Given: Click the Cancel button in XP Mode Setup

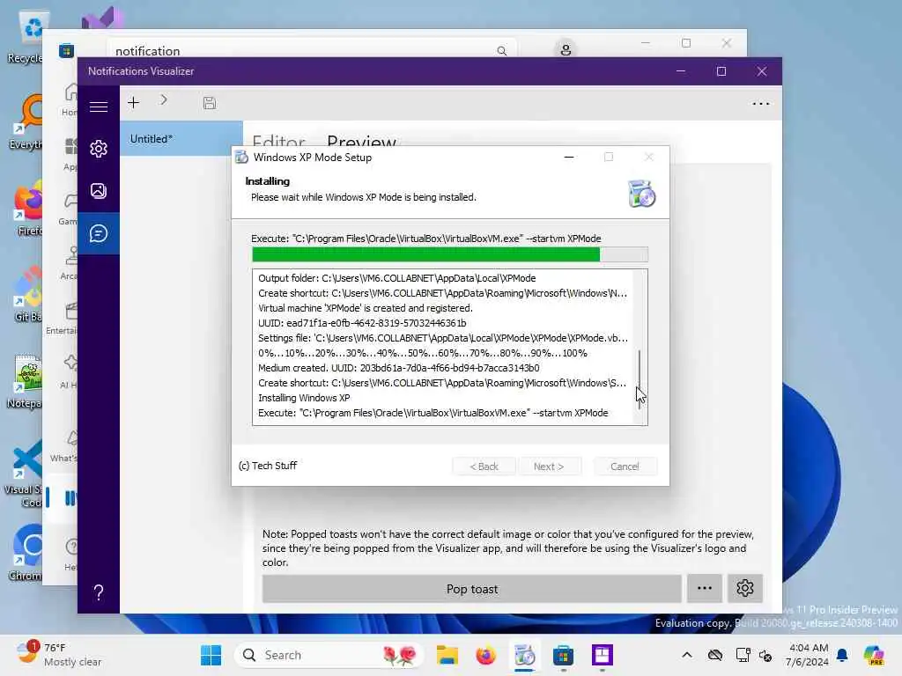Looking at the screenshot, I should pyautogui.click(x=625, y=467).
